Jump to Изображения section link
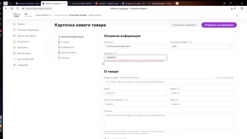This screenshot has height=139, width=247. [x=67, y=47]
